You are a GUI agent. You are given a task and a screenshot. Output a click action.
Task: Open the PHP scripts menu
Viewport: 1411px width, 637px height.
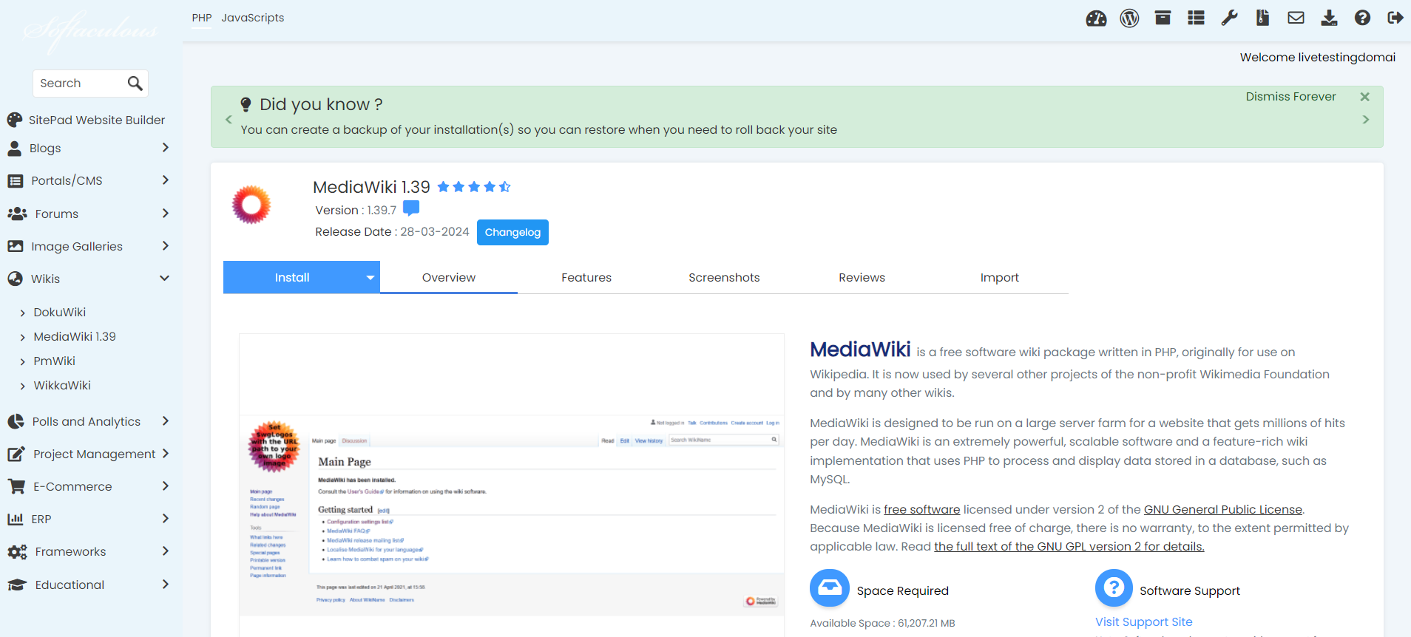(202, 18)
